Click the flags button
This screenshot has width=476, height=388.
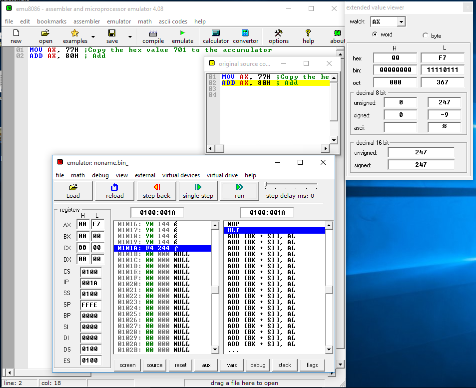[x=312, y=365]
